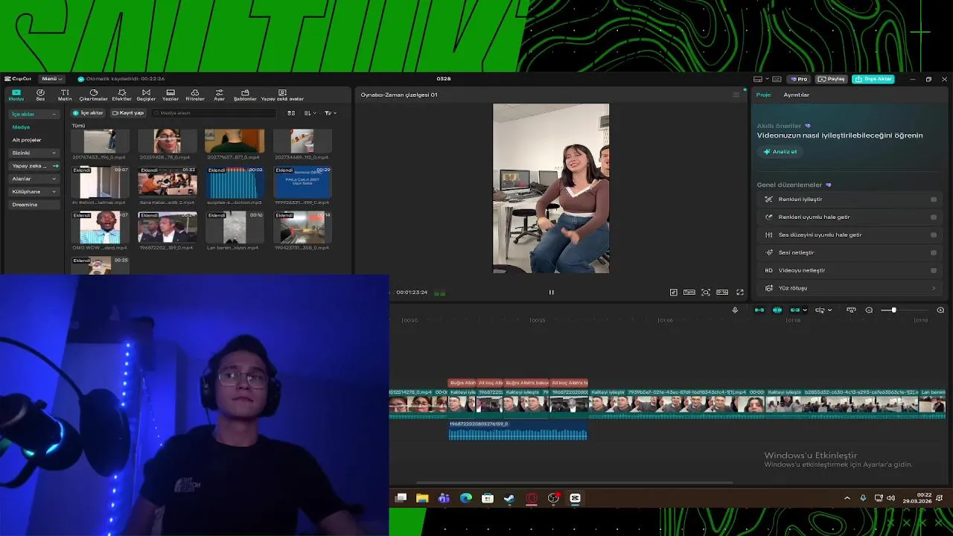Enable Ses düzeyini uyumlu hale getir checkbox
This screenshot has height=536, width=953.
934,235
